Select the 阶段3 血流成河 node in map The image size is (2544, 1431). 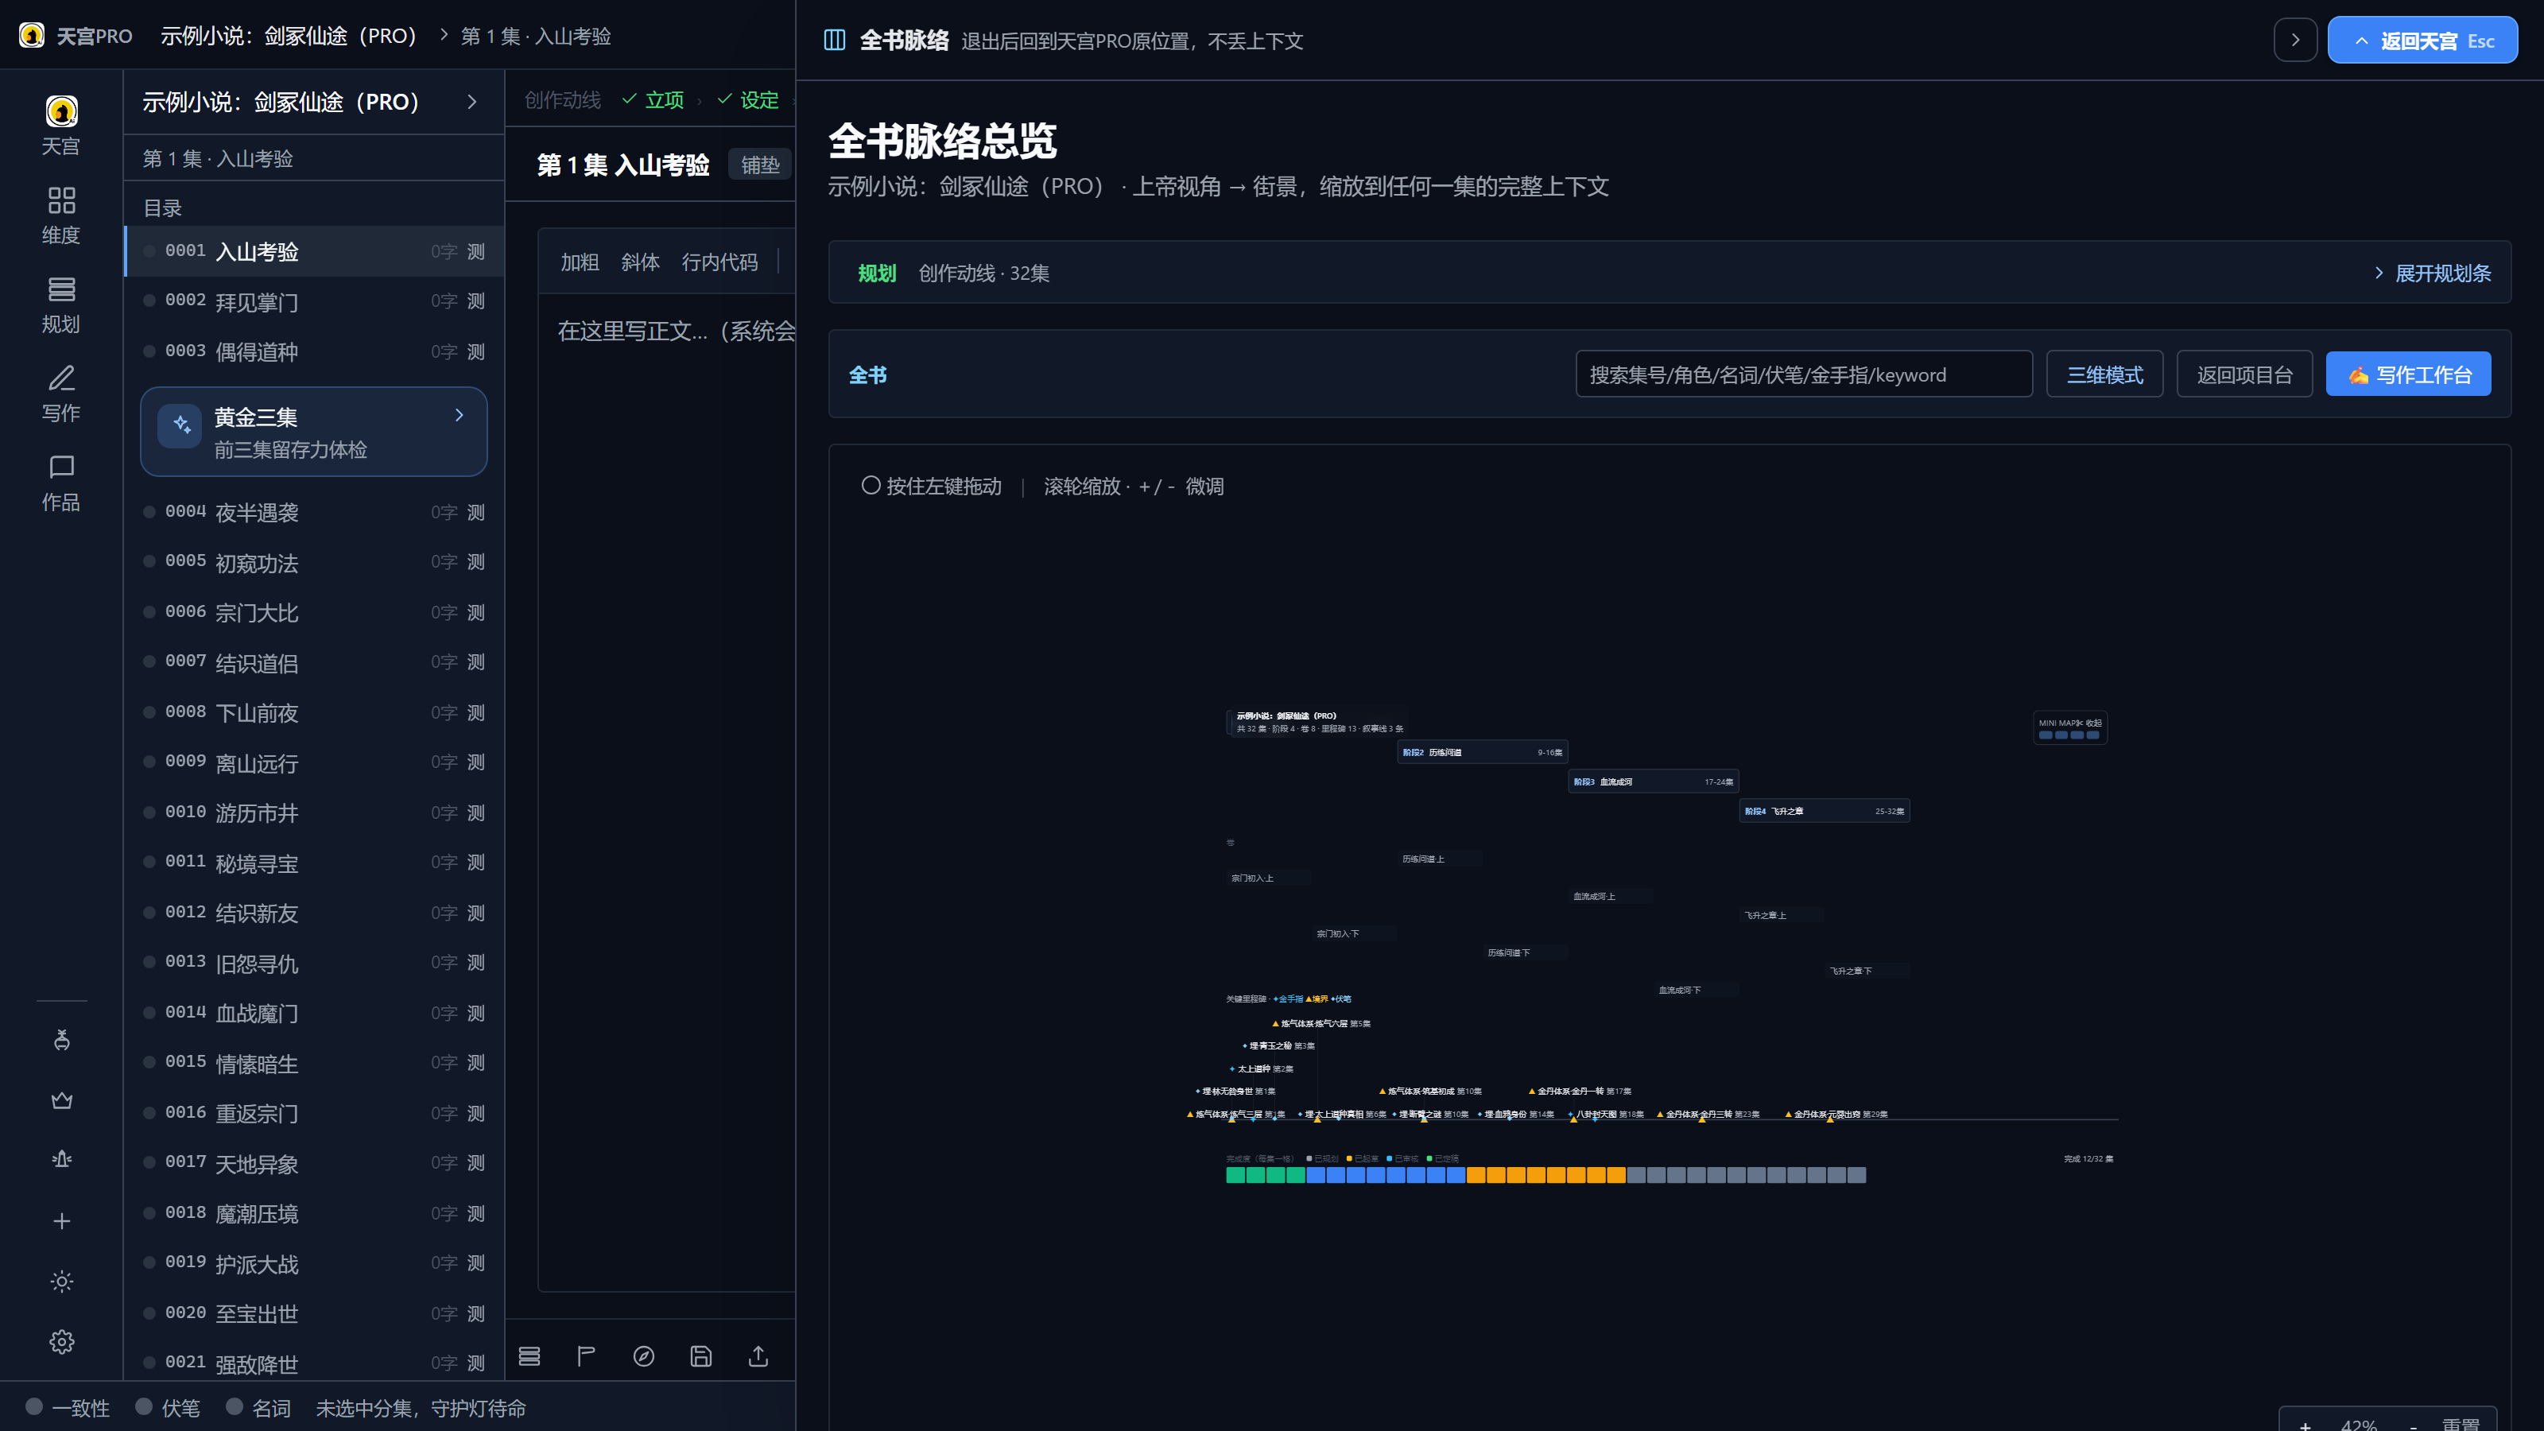tap(1654, 782)
